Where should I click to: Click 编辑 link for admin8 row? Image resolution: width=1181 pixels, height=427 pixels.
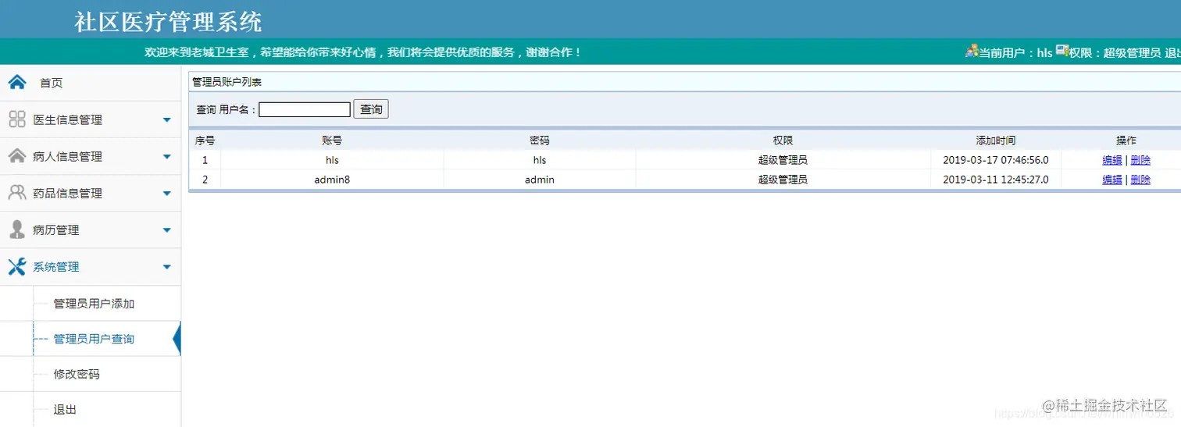[x=1112, y=180]
